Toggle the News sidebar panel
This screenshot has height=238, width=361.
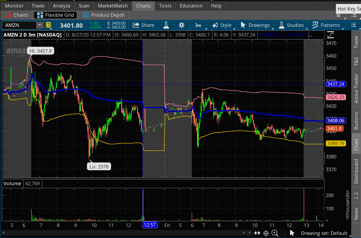tap(356, 214)
